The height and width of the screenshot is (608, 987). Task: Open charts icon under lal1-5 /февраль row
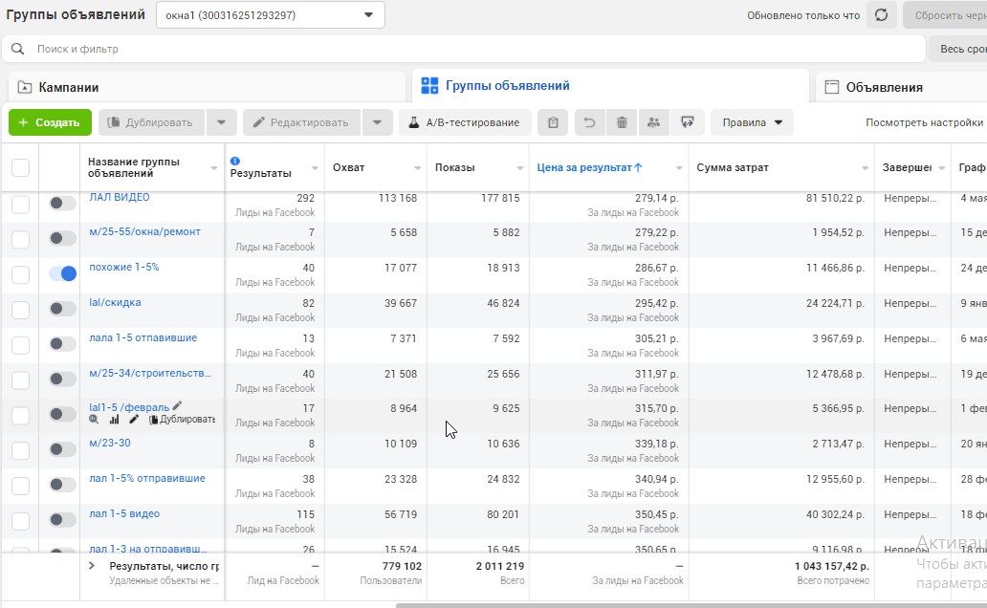click(x=114, y=420)
